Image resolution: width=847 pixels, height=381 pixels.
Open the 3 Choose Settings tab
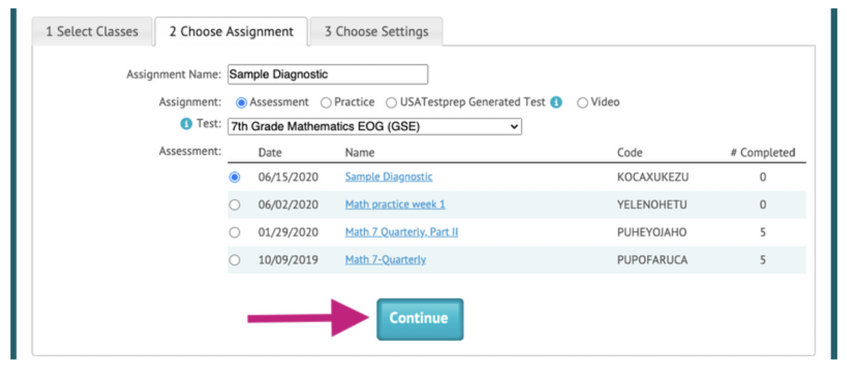tap(377, 31)
